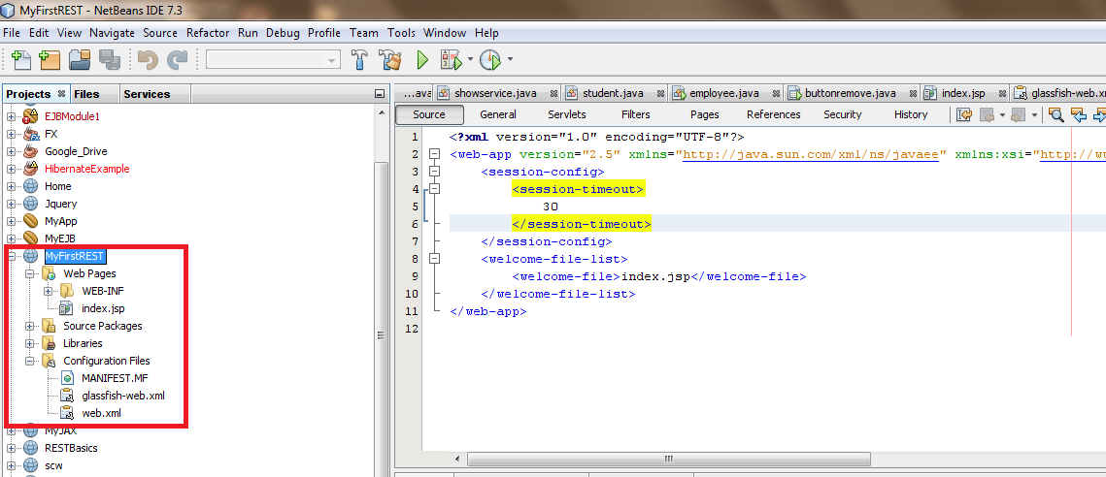1106x477 pixels.
Task: Collapse the welcome-file-list code fold
Action: [434, 259]
